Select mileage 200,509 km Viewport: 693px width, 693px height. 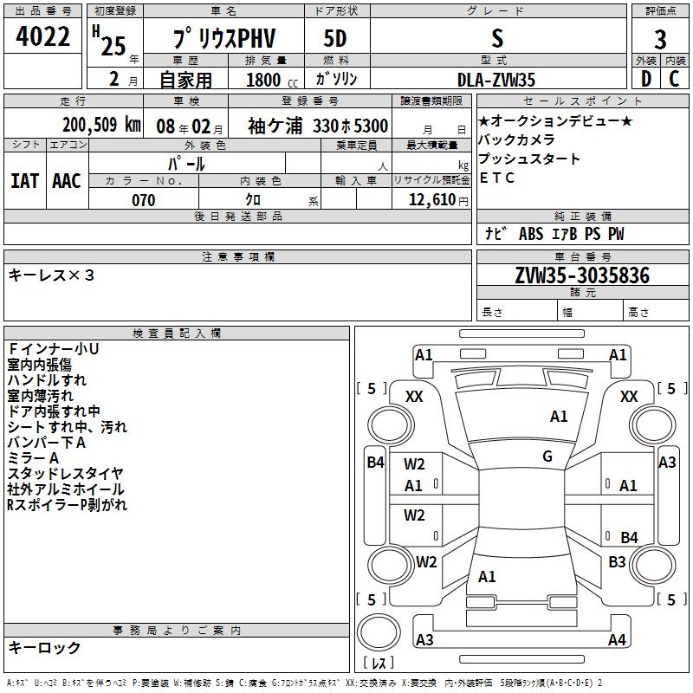pyautogui.click(x=101, y=125)
